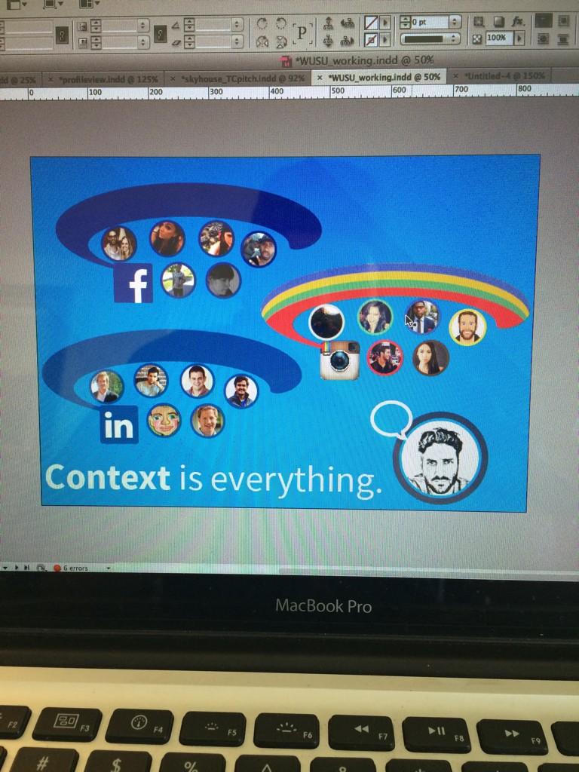Close the profileview.indd tab
579x772 pixels.
51,79
